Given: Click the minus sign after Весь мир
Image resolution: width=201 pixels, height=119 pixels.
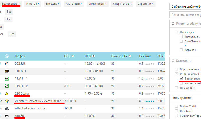Looking at the screenshot, I should (x=193, y=32).
